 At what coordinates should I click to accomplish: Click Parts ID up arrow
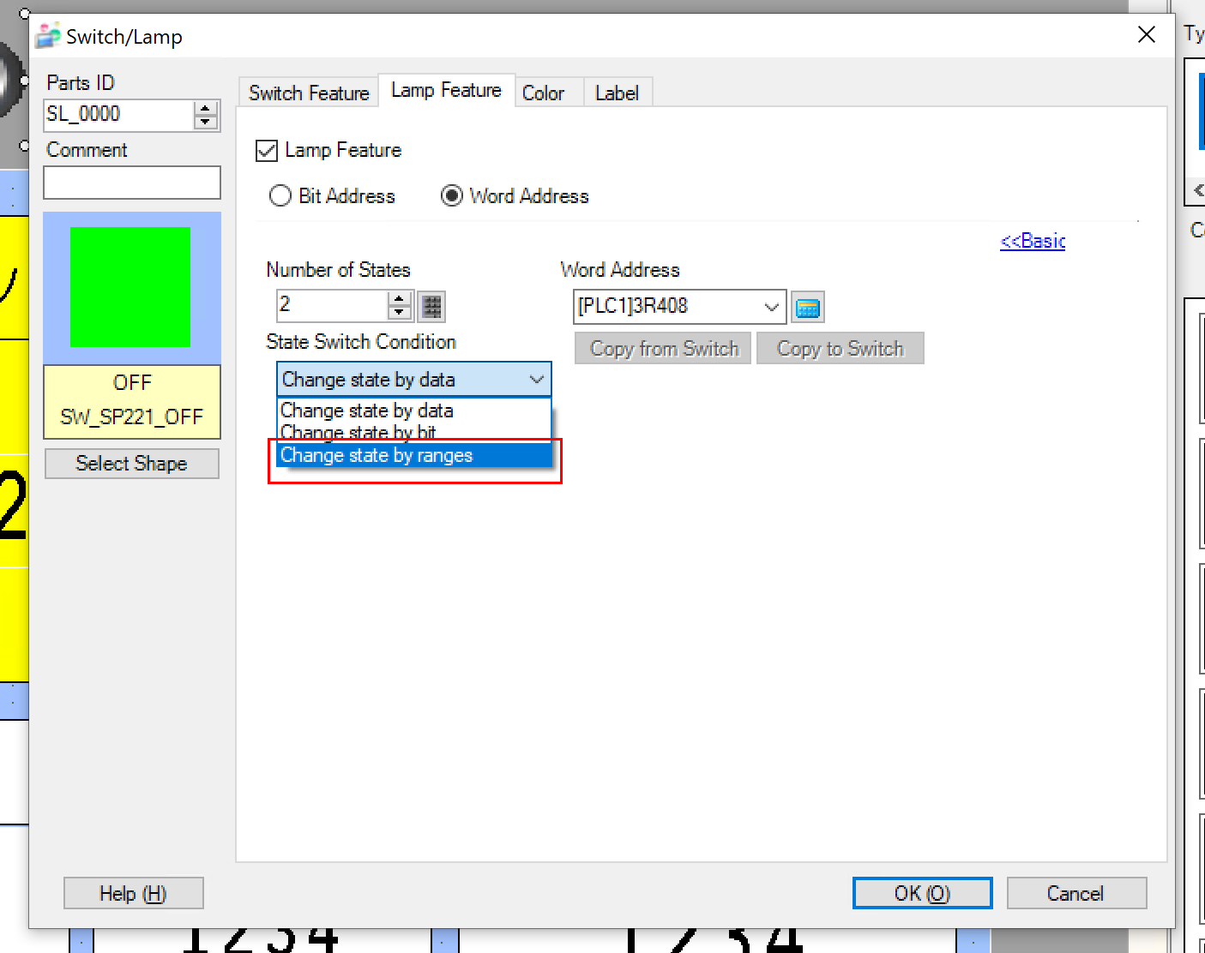pos(206,109)
